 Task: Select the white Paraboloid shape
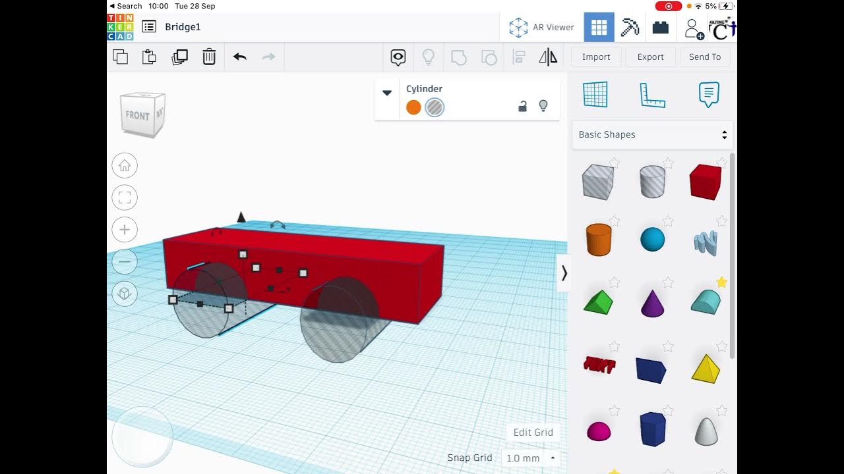tap(706, 431)
